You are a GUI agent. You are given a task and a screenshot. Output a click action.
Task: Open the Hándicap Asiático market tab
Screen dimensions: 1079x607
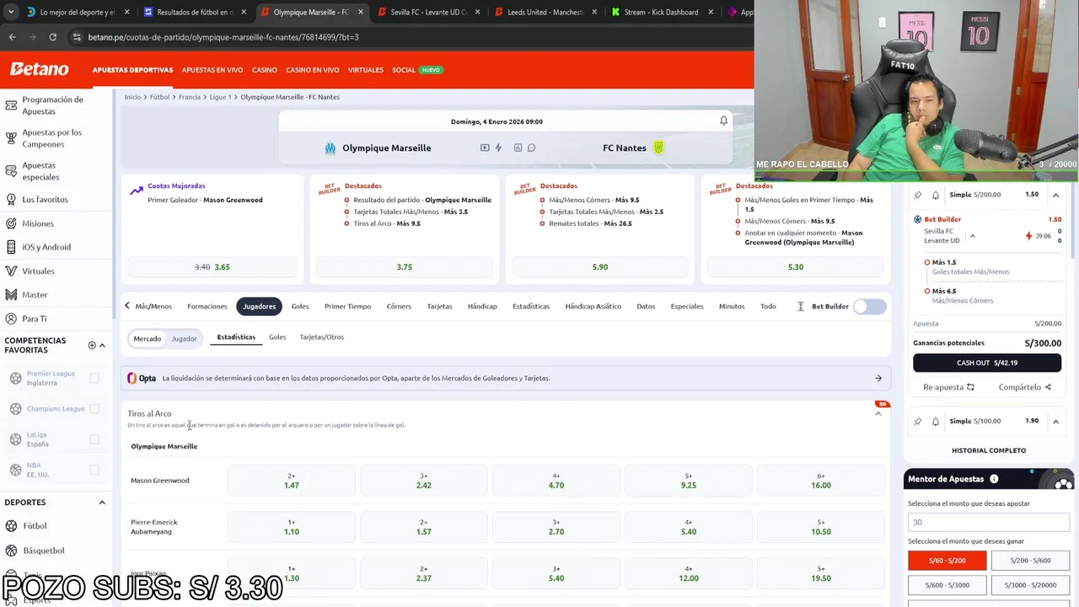pos(593,307)
